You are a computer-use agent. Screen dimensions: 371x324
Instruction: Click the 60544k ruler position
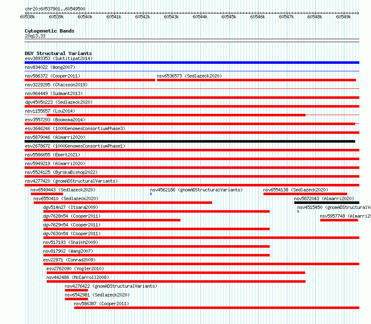coord(200,17)
